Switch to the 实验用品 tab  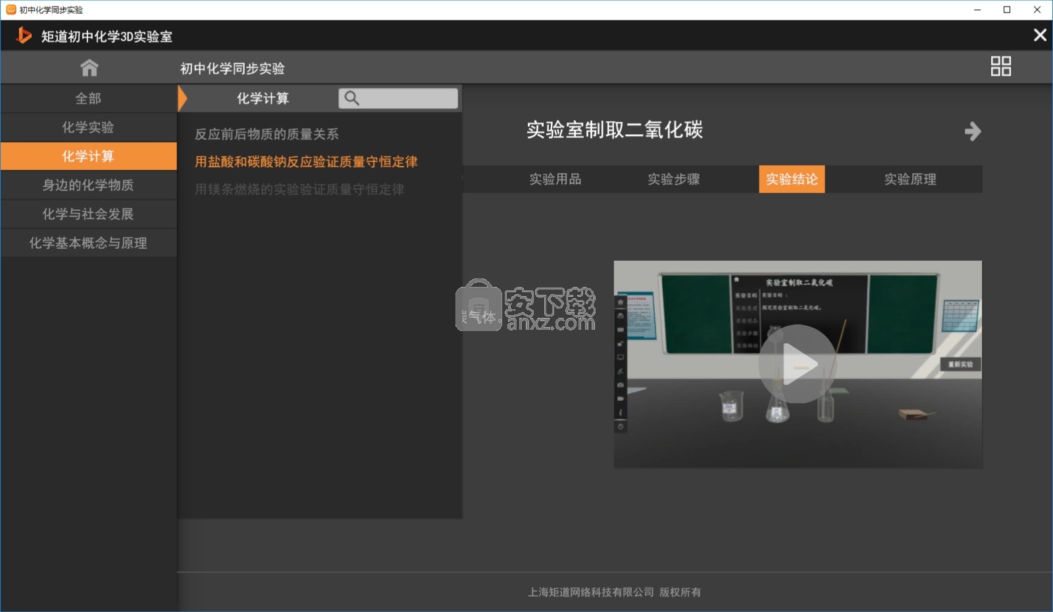(555, 179)
